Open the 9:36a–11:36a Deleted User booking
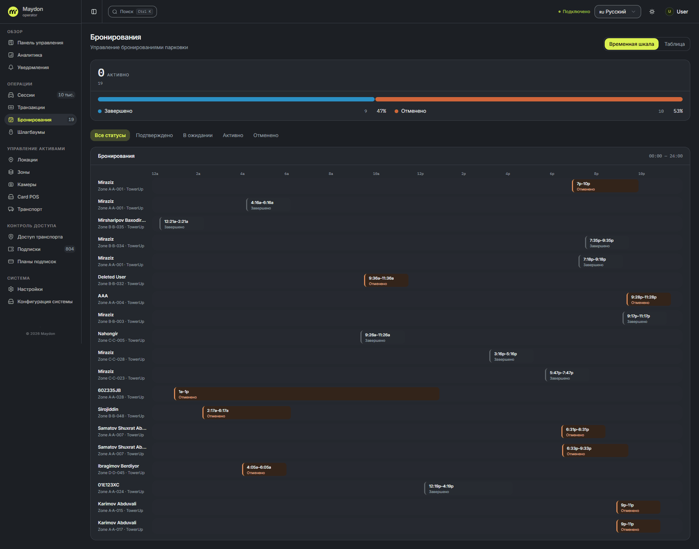699x549 pixels. tap(386, 281)
